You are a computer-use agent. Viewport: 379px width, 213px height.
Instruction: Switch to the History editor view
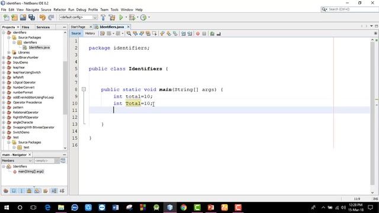(x=90, y=33)
